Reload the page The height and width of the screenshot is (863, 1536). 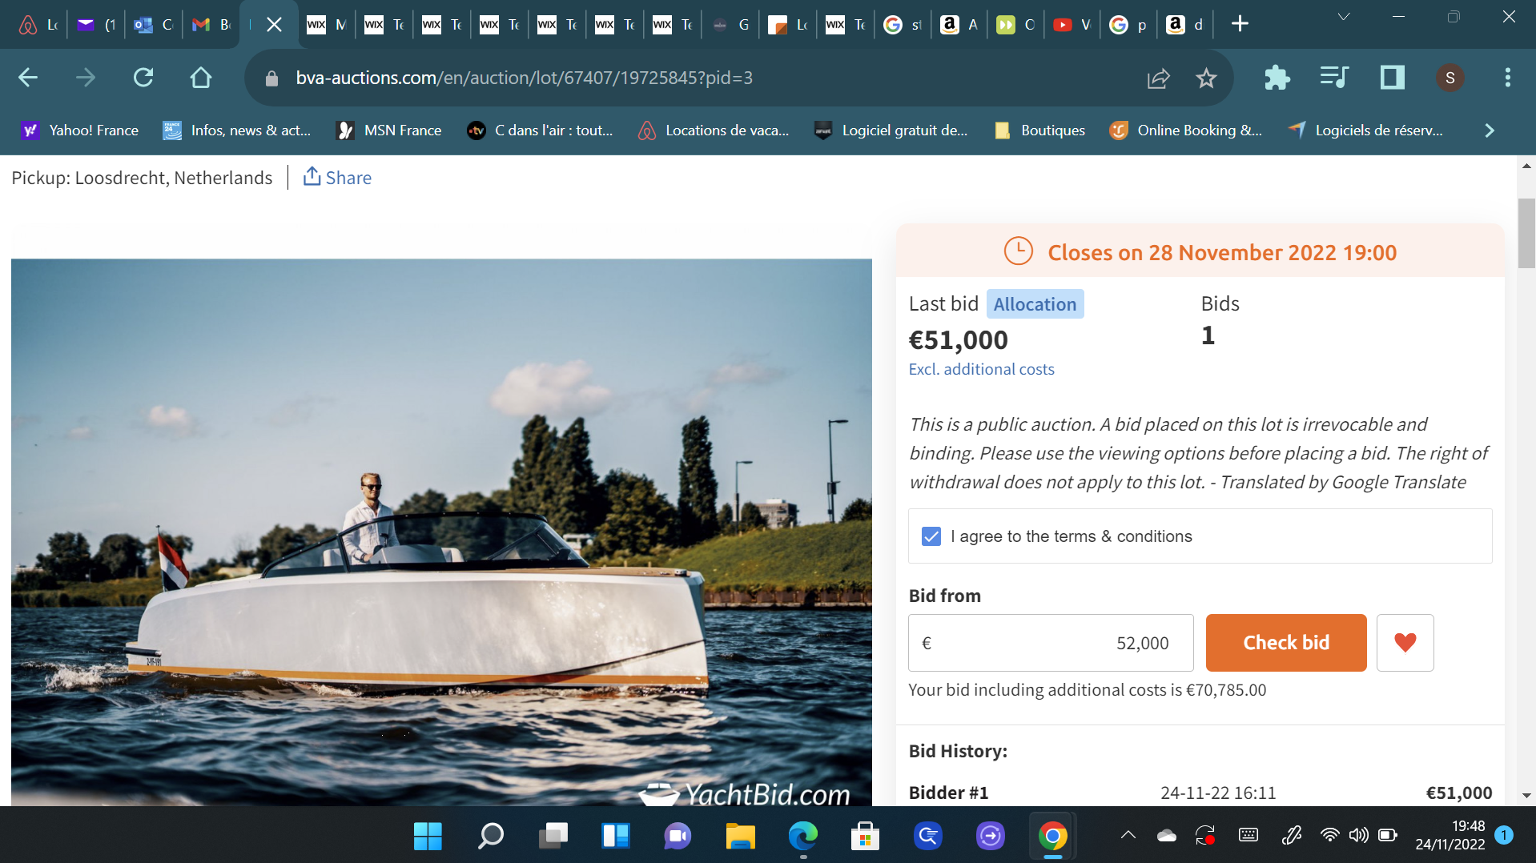(x=143, y=78)
